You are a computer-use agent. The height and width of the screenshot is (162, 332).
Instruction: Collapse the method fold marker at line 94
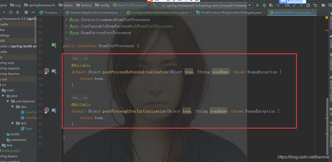coord(61,111)
